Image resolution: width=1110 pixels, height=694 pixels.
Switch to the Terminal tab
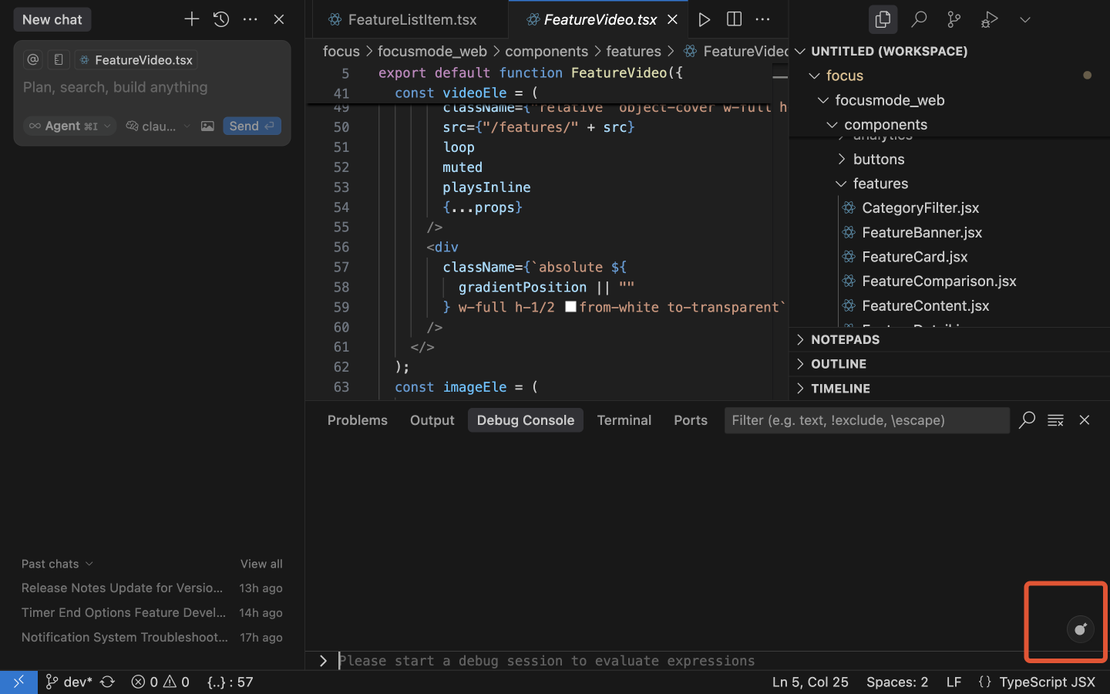[x=624, y=420]
